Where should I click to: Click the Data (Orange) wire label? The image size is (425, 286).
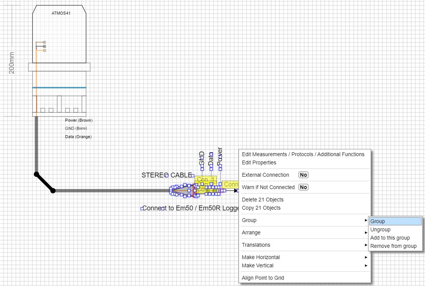[78, 137]
